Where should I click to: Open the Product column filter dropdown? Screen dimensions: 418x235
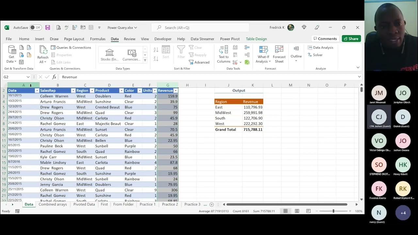(121, 91)
